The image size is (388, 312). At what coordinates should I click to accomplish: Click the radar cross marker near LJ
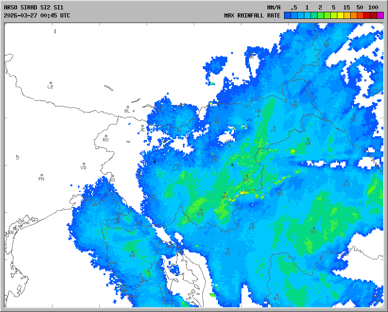tap(155, 162)
